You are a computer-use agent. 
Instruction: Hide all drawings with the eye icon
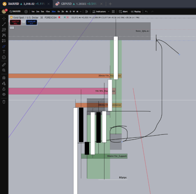coord(4,94)
